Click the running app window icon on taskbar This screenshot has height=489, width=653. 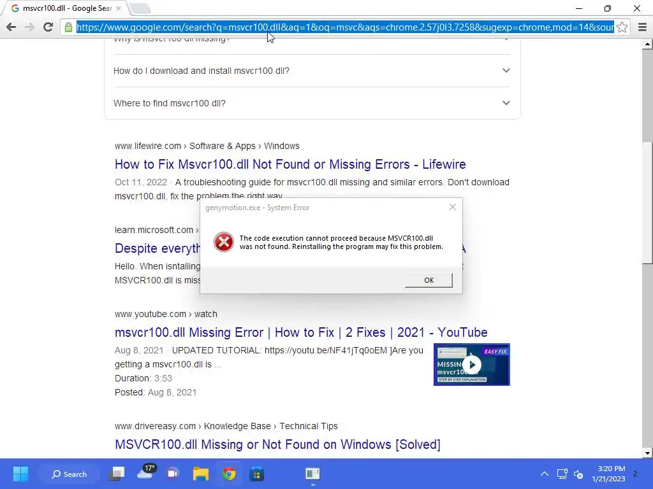click(312, 474)
